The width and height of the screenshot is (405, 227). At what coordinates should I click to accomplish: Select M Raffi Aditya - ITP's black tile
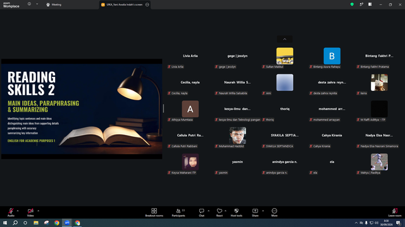379,109
